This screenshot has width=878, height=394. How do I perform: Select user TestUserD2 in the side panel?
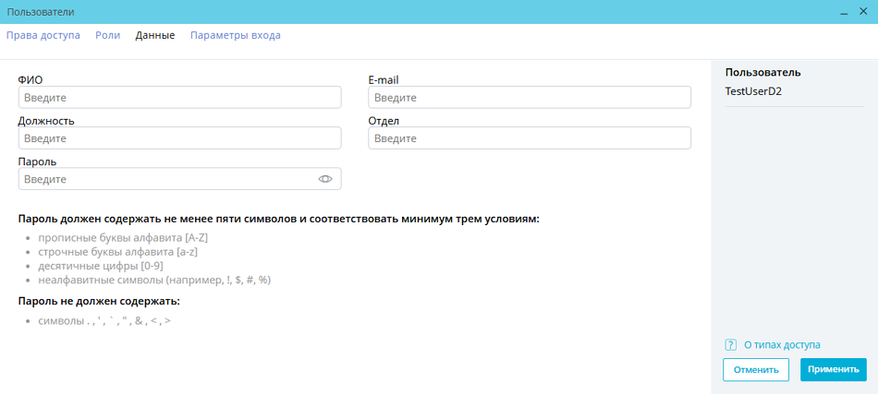click(753, 91)
